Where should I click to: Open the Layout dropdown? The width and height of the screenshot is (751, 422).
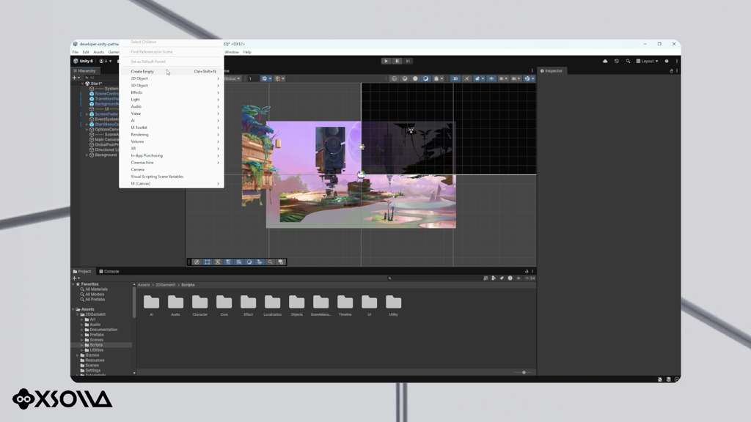point(647,62)
